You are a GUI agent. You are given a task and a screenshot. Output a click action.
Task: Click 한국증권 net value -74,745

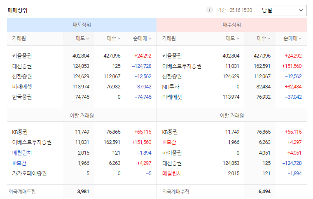(143, 97)
